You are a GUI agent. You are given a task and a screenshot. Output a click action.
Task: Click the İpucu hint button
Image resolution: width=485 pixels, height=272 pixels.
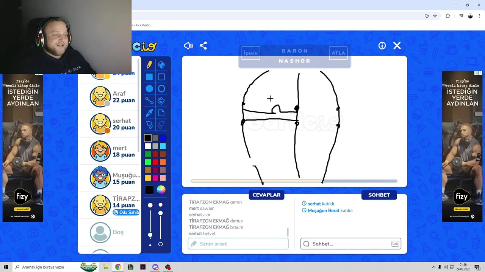pyautogui.click(x=251, y=53)
